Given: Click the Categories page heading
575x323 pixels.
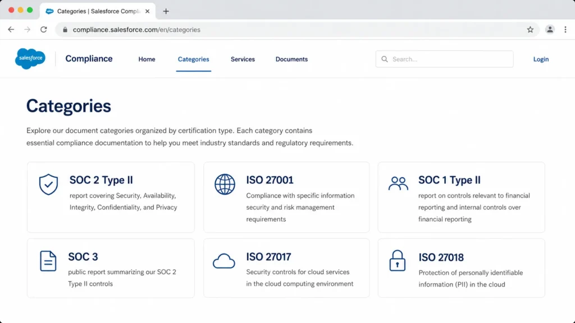Looking at the screenshot, I should 69,106.
